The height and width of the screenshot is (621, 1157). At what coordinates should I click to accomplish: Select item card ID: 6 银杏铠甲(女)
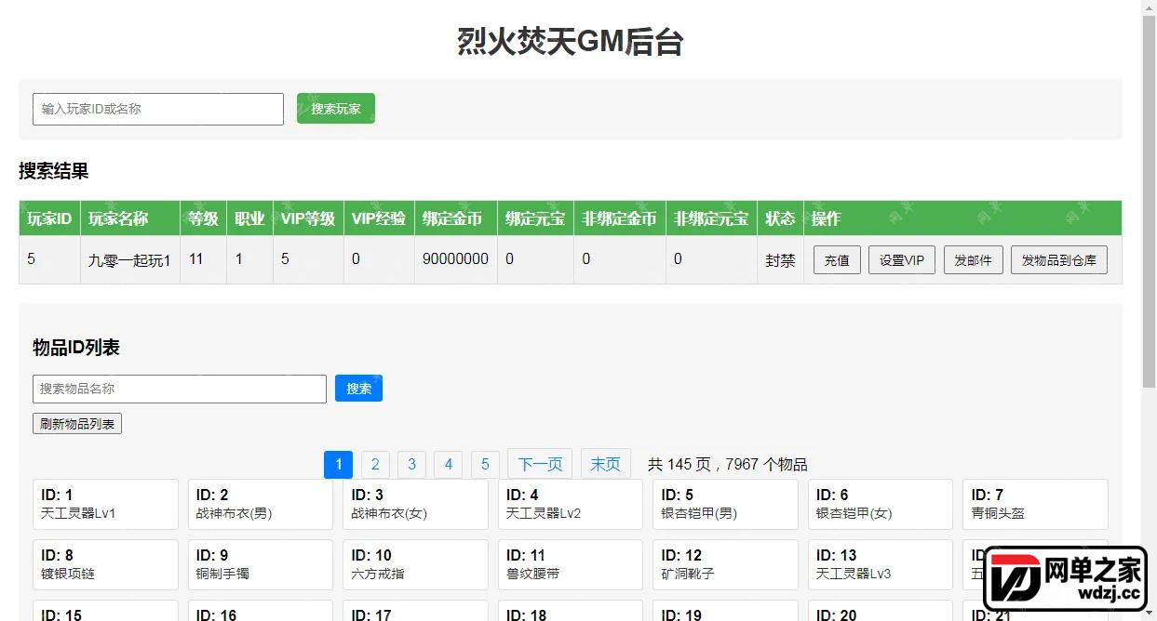click(x=881, y=504)
